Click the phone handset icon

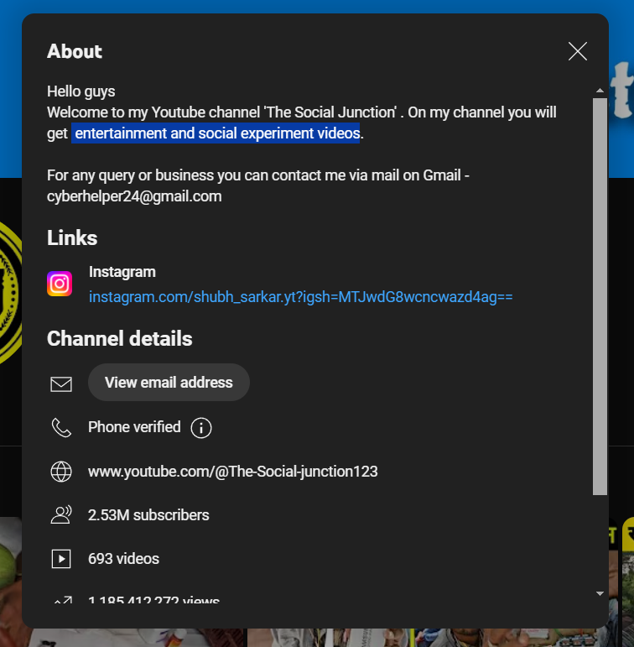tap(61, 428)
